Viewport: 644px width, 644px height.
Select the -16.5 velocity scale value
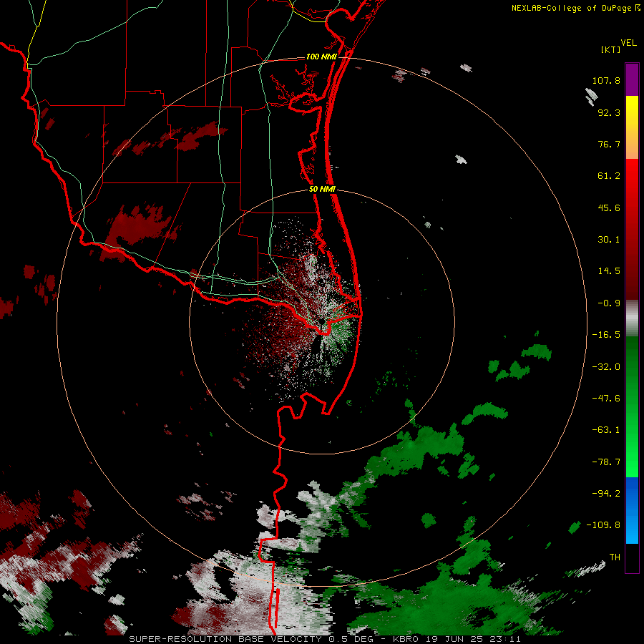click(x=606, y=335)
